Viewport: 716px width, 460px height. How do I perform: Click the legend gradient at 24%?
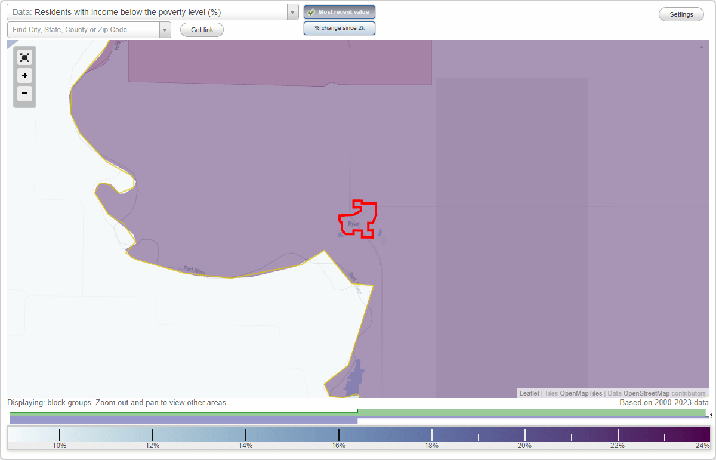pos(704,434)
